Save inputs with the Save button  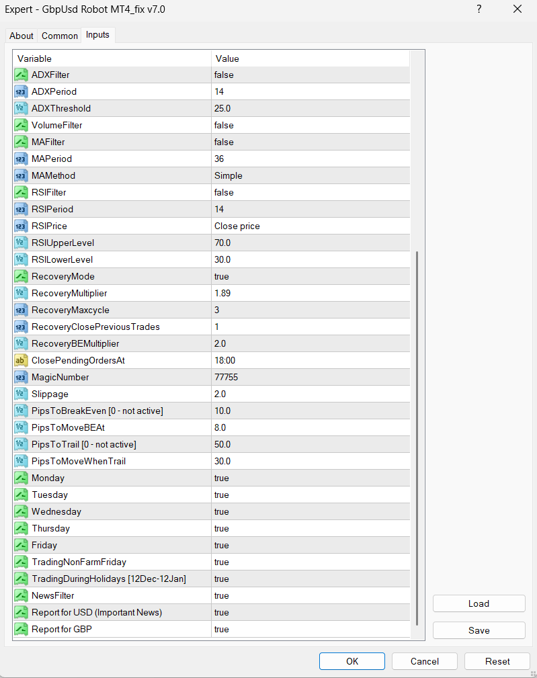pos(479,630)
